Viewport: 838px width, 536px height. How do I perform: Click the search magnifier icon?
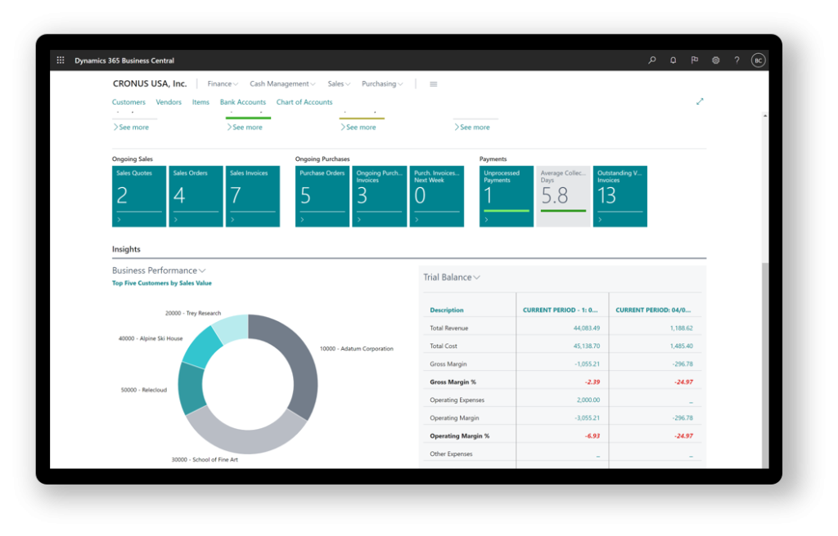[x=651, y=60]
